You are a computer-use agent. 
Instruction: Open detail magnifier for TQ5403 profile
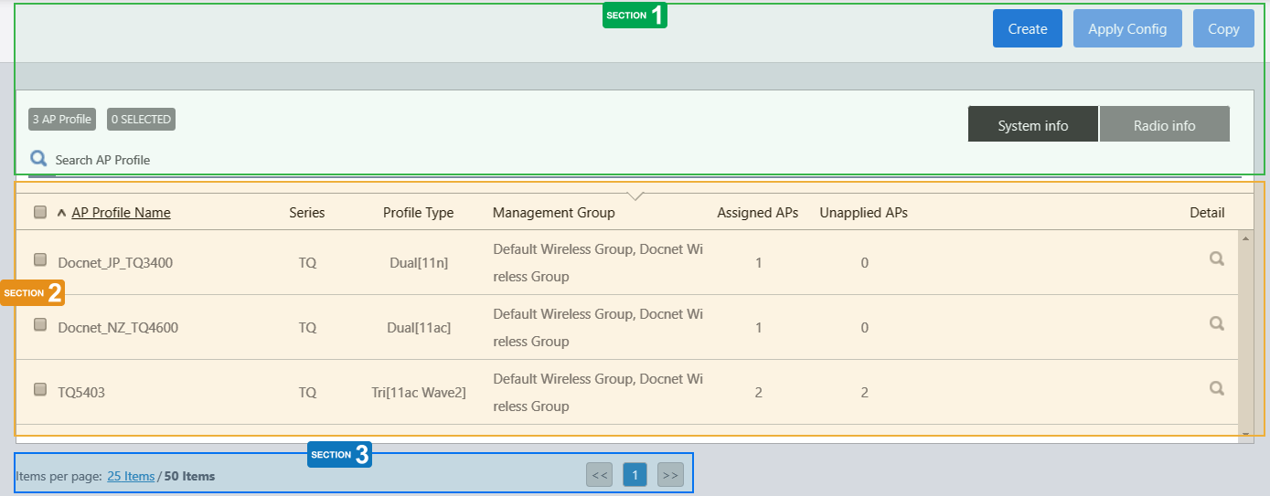click(1216, 388)
